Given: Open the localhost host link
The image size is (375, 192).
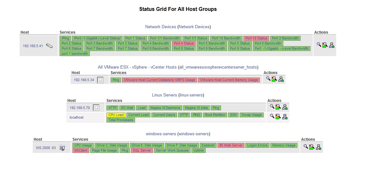Looking at the screenshot, I should point(76,117).
